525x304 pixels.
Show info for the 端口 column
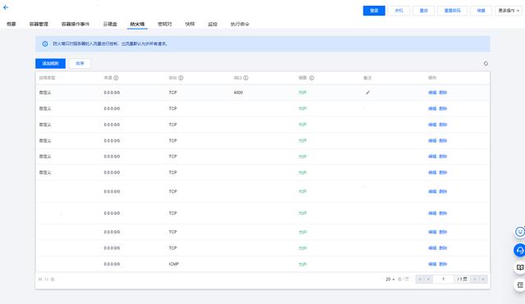[246, 78]
